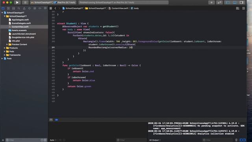Add an editor on the right
252x142 pixels.
click(x=244, y=8)
